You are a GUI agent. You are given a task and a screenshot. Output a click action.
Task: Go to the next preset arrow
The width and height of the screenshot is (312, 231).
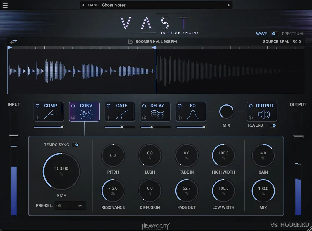coord(229,5)
